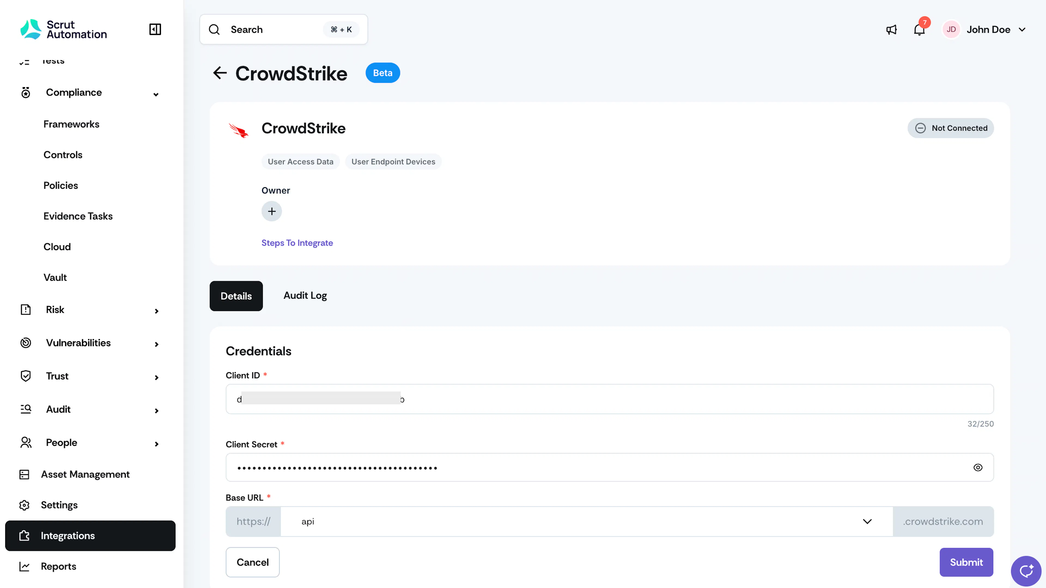Screen dimensions: 1046x588
Task: Click the JD user avatar
Action: coord(951,30)
